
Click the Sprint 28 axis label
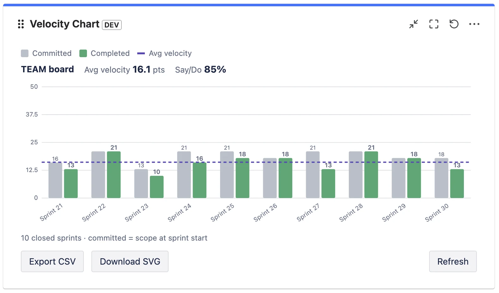point(351,212)
